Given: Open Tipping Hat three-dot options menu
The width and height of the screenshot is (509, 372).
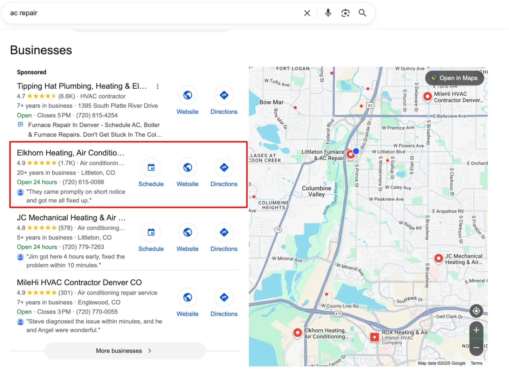Looking at the screenshot, I should click(157, 86).
